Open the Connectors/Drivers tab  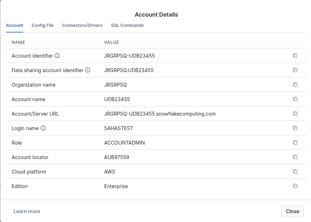point(82,25)
